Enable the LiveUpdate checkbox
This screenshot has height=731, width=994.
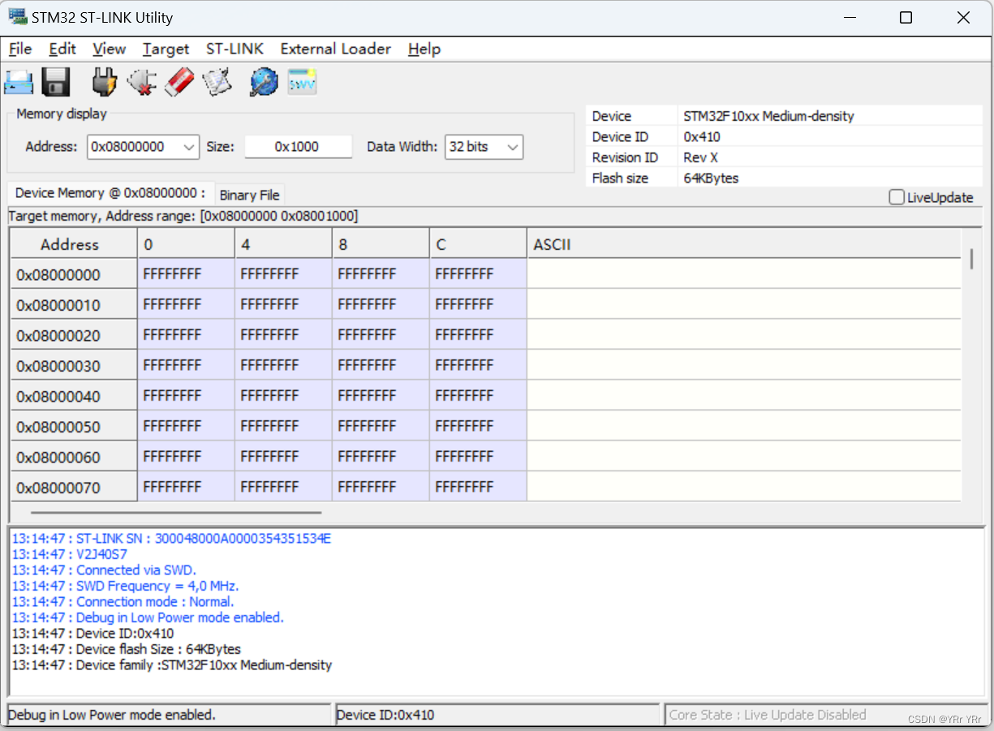click(897, 197)
